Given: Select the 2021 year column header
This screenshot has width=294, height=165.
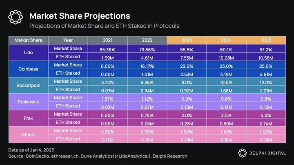Looking at the screenshot, I should click(x=108, y=40).
